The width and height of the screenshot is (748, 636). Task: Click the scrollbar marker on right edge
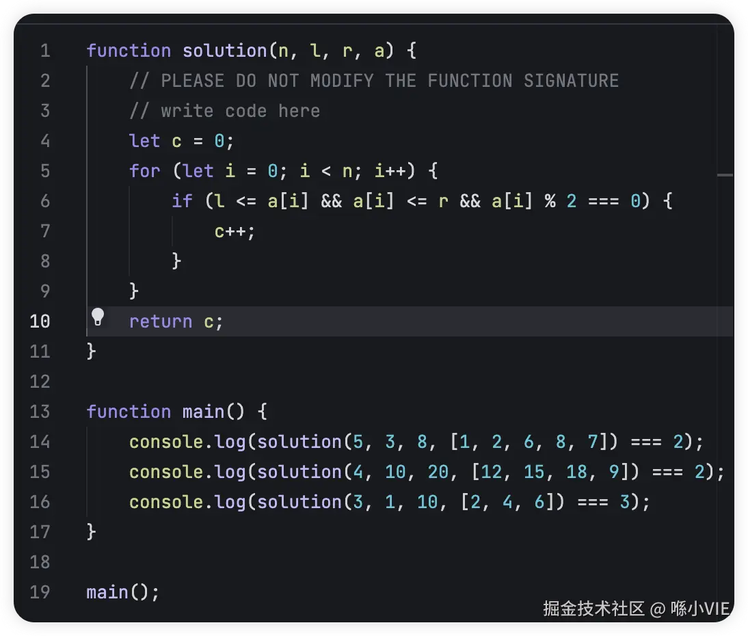point(725,175)
